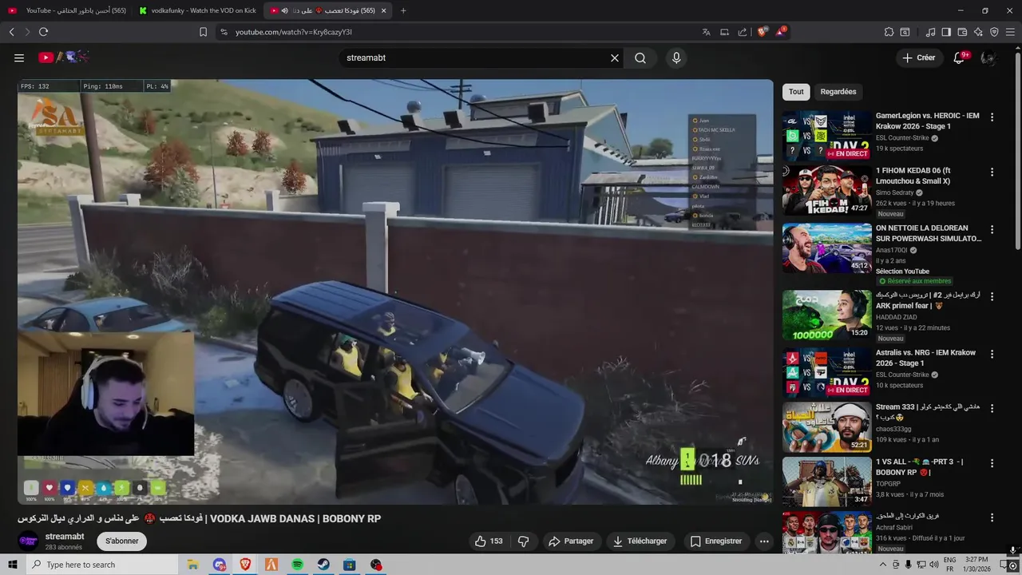This screenshot has width=1022, height=575.
Task: Show hidden system tray icons
Action: click(x=883, y=565)
